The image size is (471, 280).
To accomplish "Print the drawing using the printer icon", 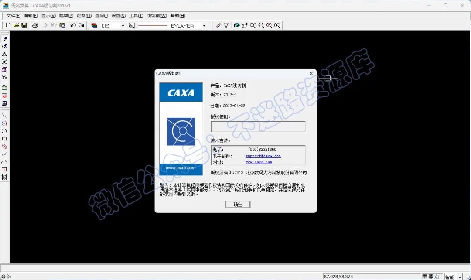I will click(35, 26).
